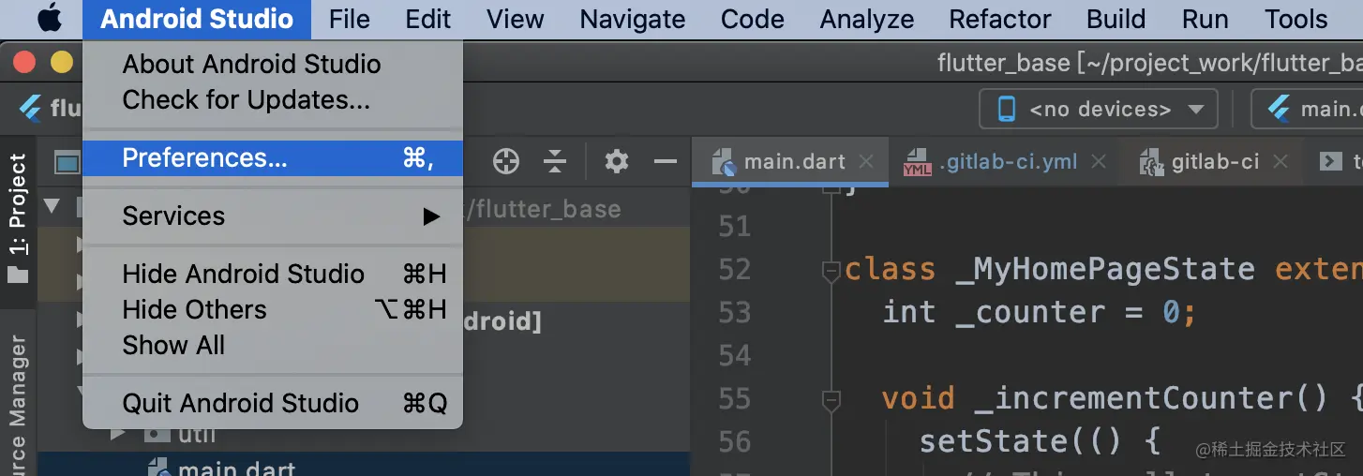Hide the project panel with minus icon
This screenshot has width=1363, height=476.
click(666, 162)
